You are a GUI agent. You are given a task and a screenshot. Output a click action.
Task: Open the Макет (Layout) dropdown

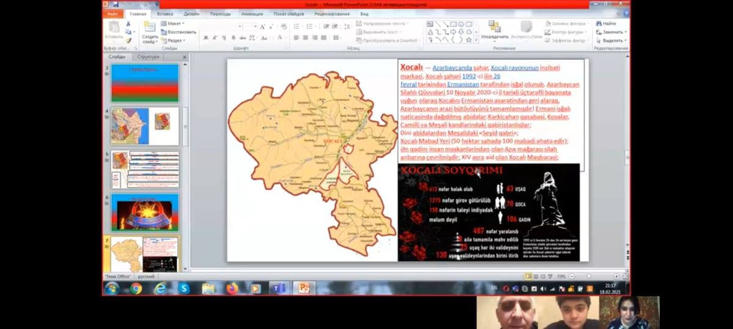coord(172,24)
